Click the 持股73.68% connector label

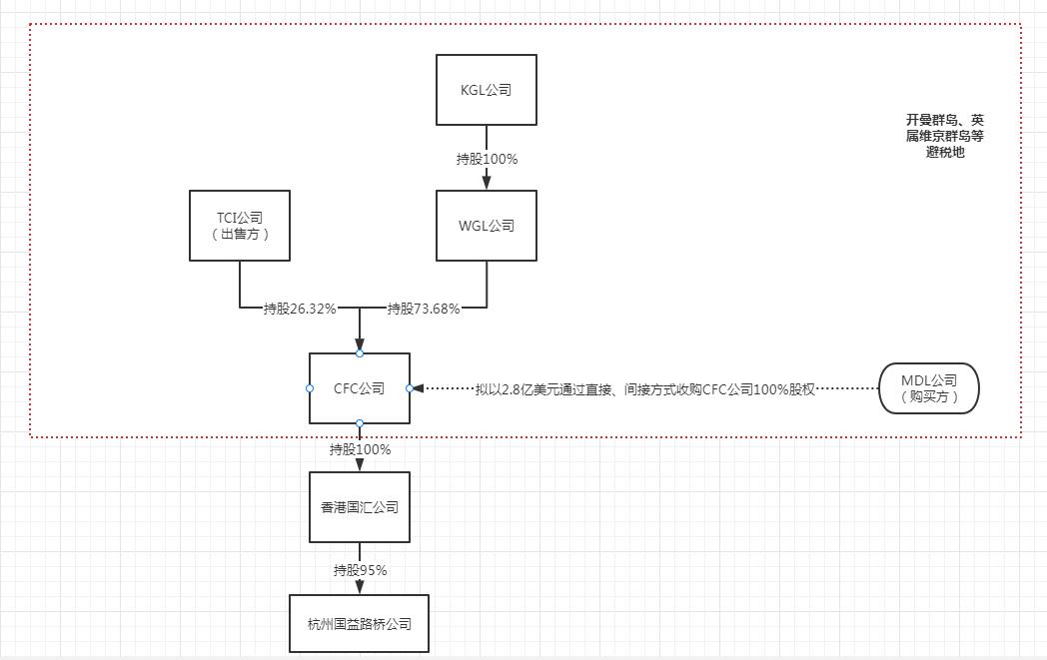pyautogui.click(x=424, y=309)
